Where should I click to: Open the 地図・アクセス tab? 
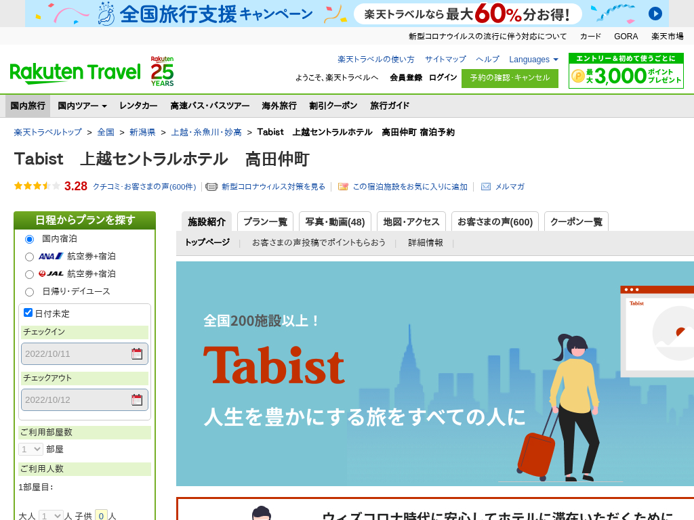pyautogui.click(x=411, y=221)
